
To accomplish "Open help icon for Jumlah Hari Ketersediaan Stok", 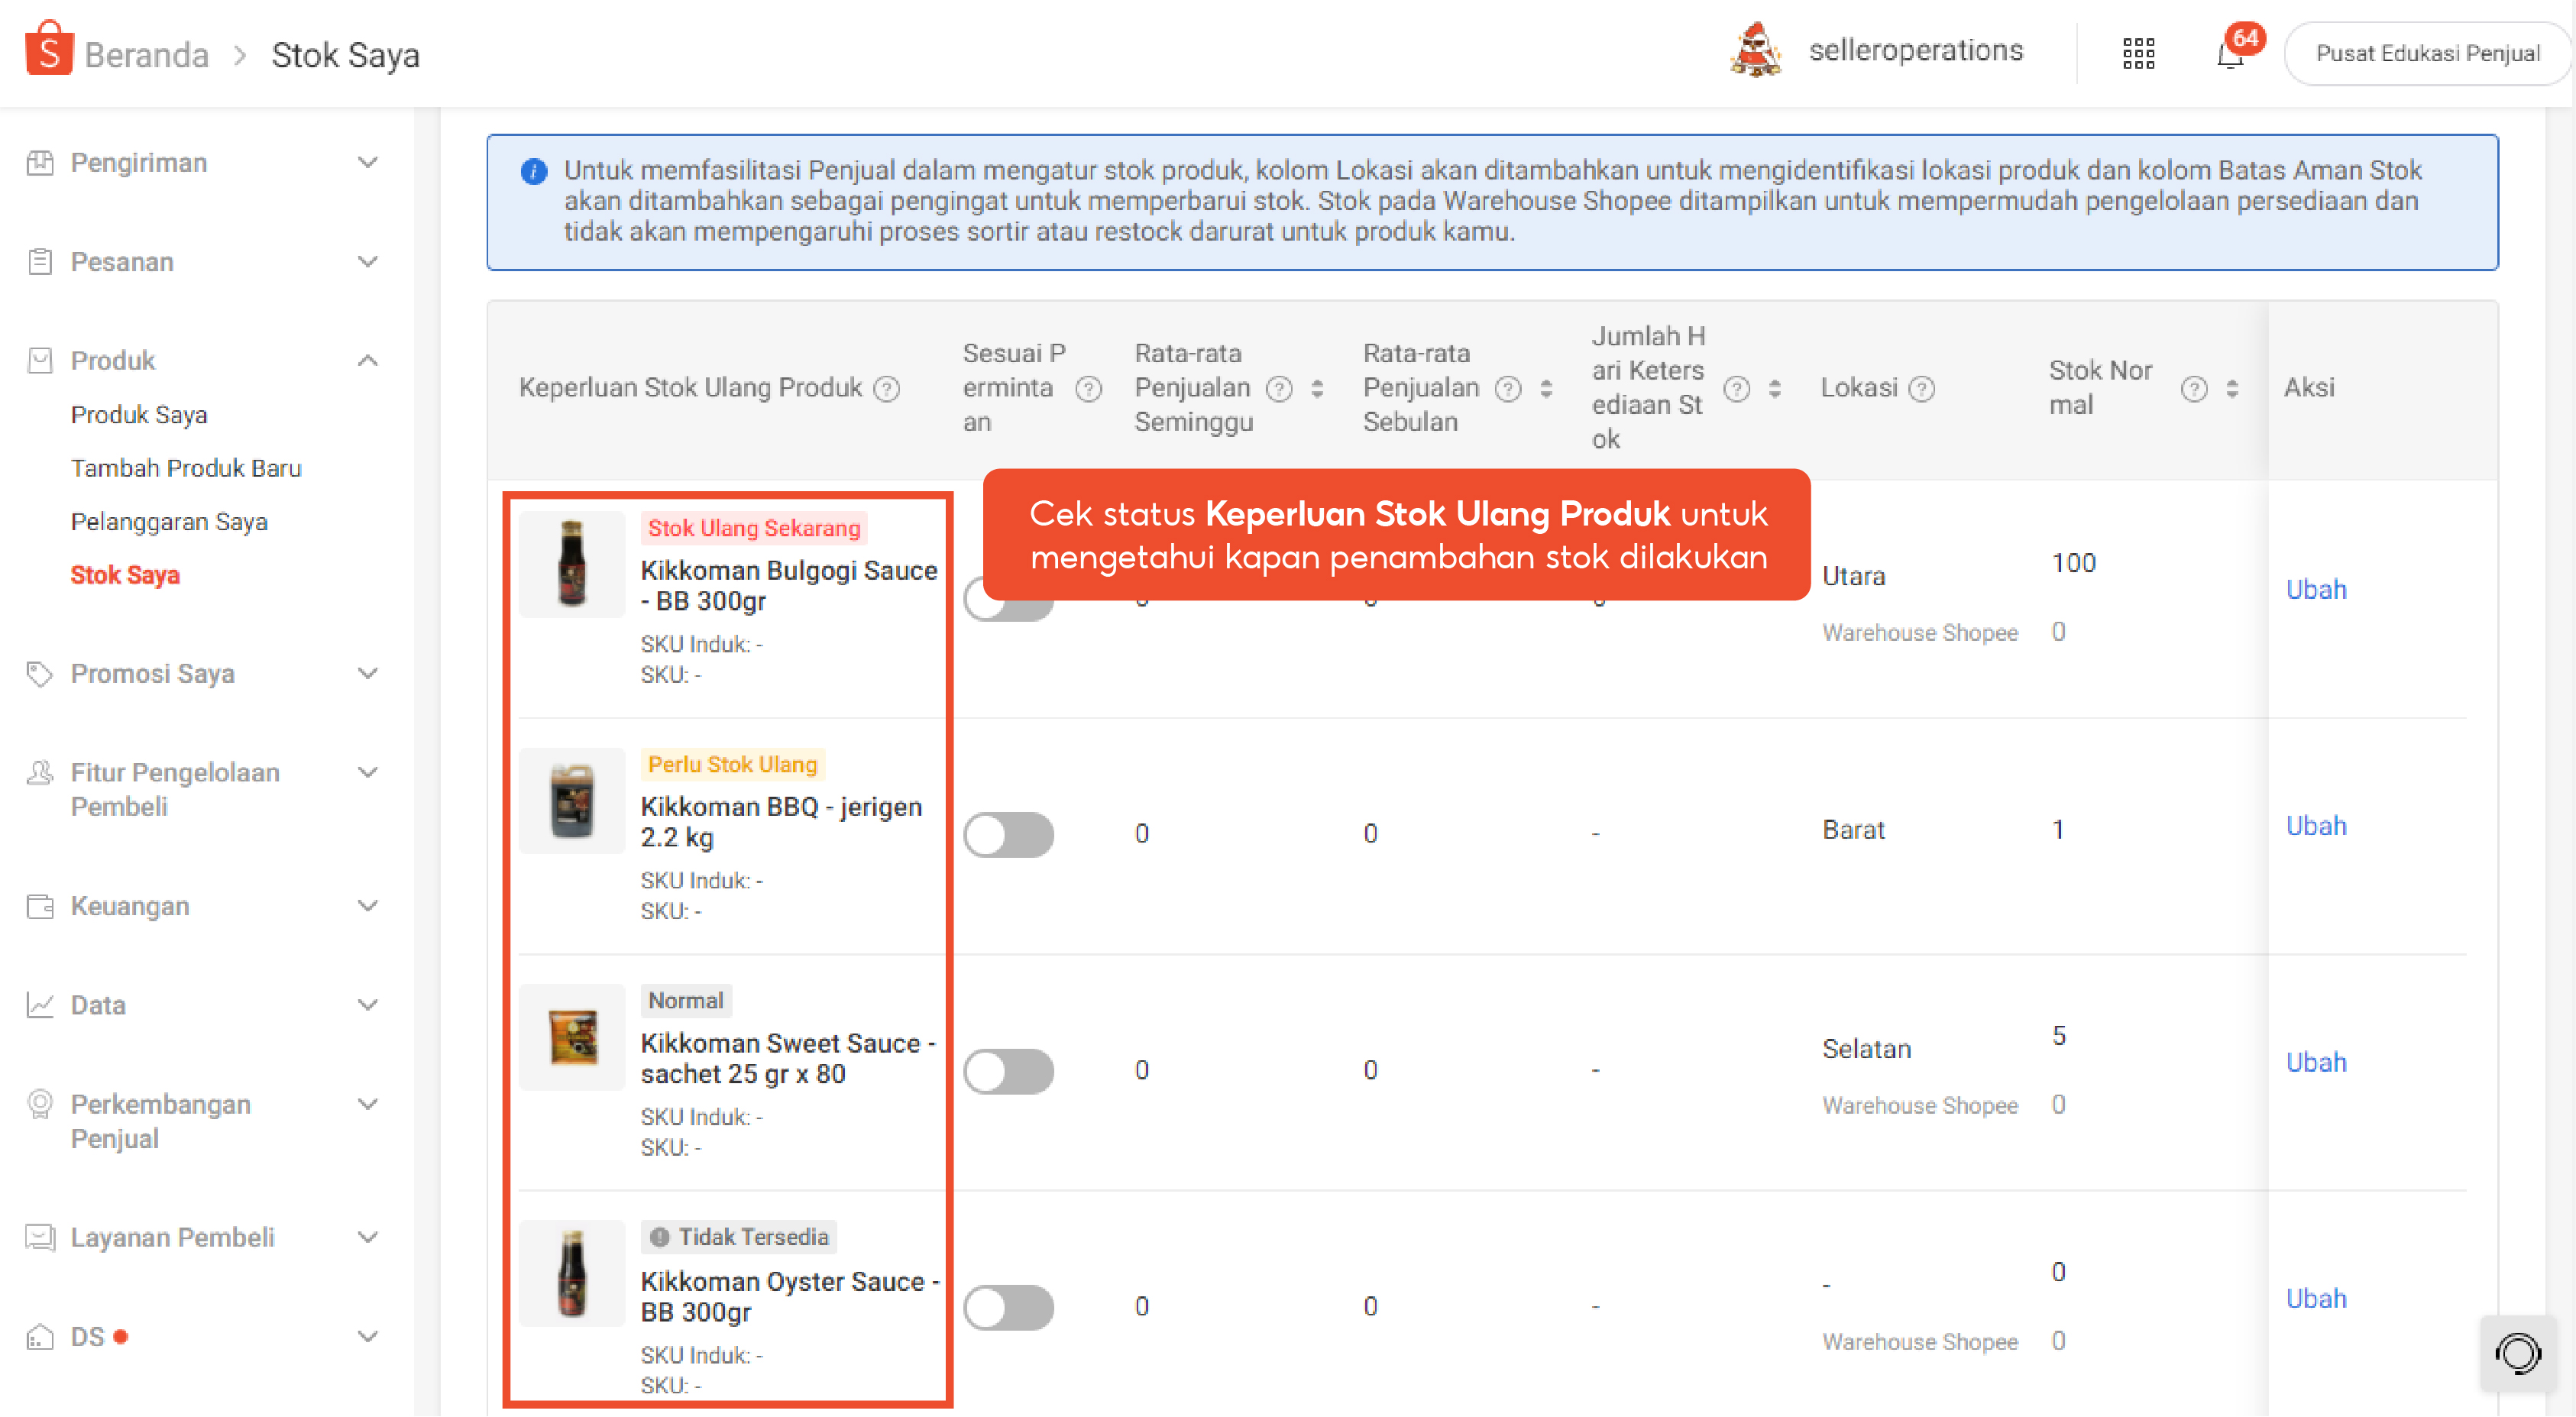I will (1737, 388).
